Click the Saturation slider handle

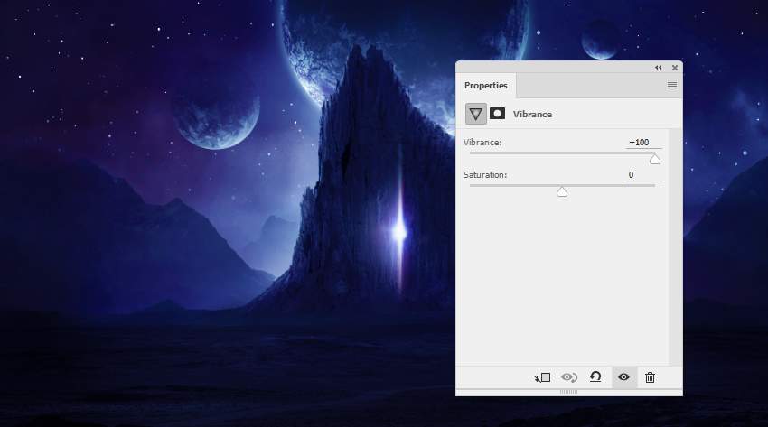tap(562, 191)
